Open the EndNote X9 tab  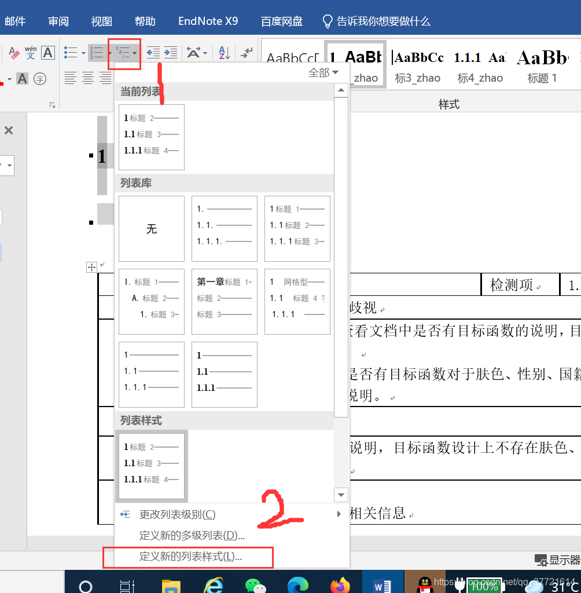[208, 21]
